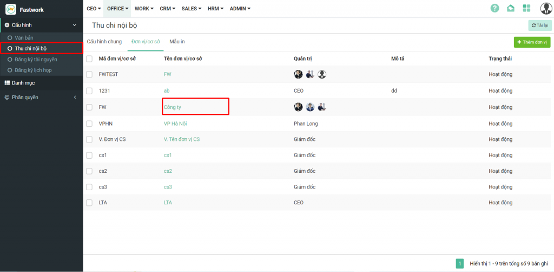Click the Tải lại reload button
Screen dimensions: 554x272
[x=539, y=25]
